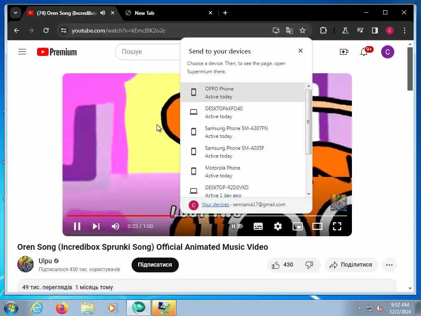Open media controls icon in toolbar
Image resolution: width=421 pixels, height=316 pixels.
point(360,30)
